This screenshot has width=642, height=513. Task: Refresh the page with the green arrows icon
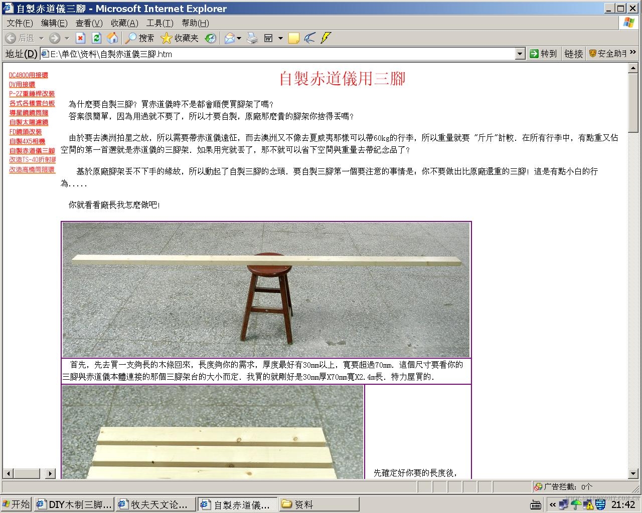96,38
